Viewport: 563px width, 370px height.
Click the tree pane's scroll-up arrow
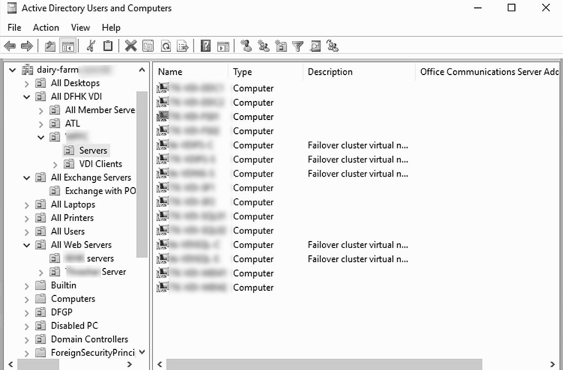(x=142, y=70)
